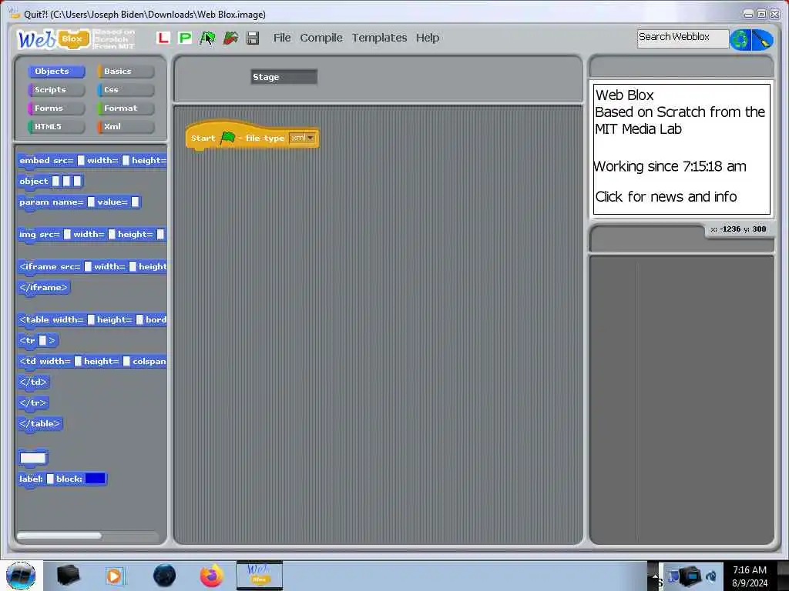The image size is (789, 591).
Task: Click the volume icon in system tray
Action: pyautogui.click(x=711, y=576)
